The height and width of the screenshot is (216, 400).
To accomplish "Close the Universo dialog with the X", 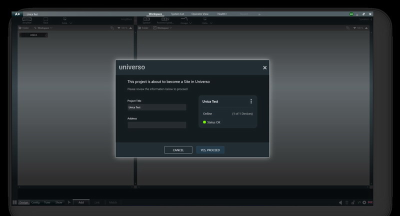I will 264,67.
